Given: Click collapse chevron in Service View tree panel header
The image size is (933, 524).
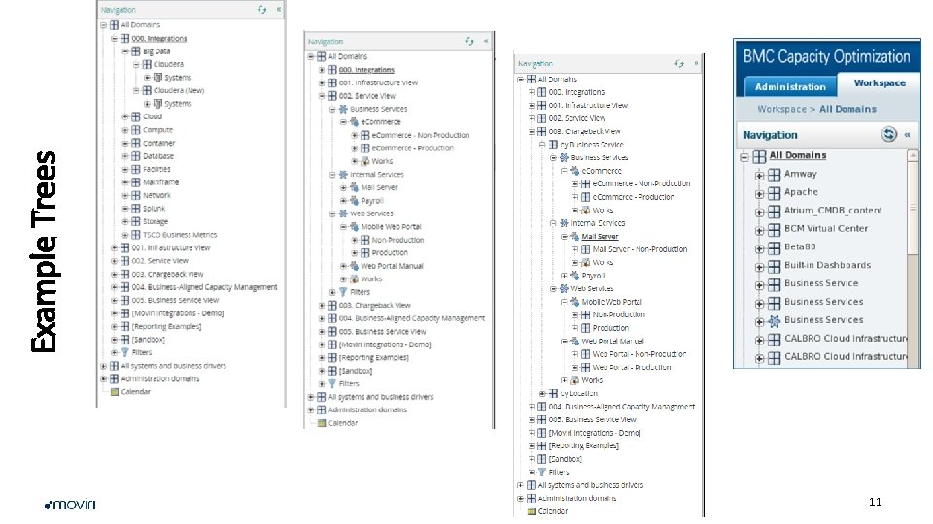Looking at the screenshot, I should tap(486, 41).
